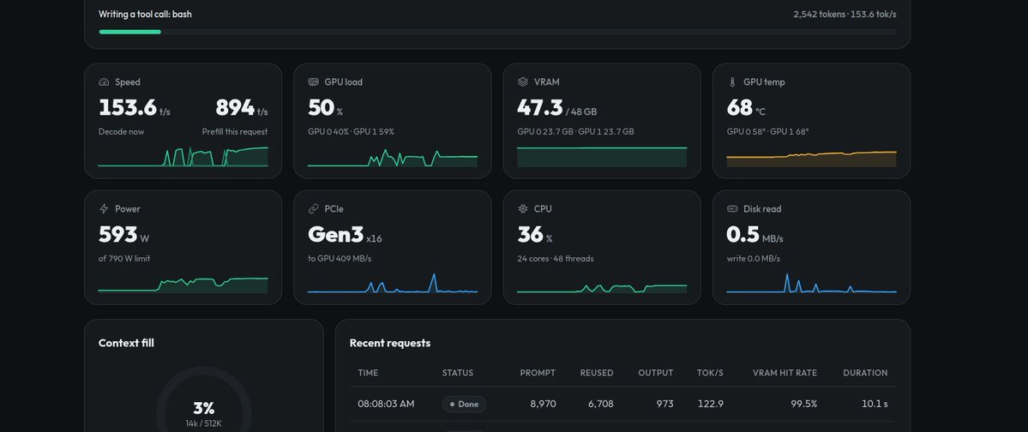Click '24 cores · 48 threads' text
The image size is (1028, 432).
[x=556, y=258]
